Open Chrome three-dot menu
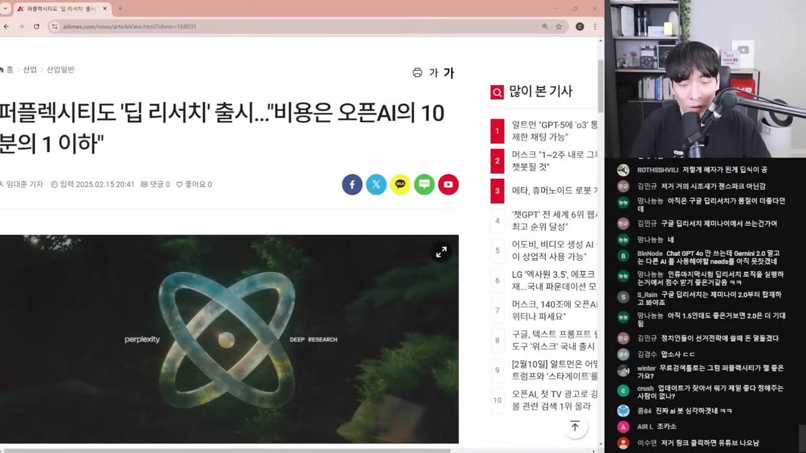Image resolution: width=806 pixels, height=453 pixels. (595, 26)
